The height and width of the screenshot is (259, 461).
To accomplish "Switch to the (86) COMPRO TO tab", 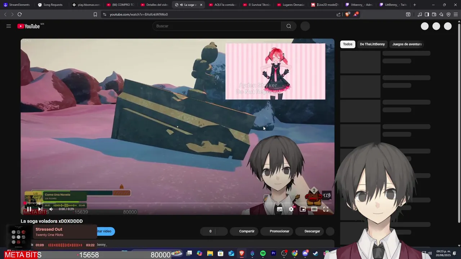I will tap(120, 5).
